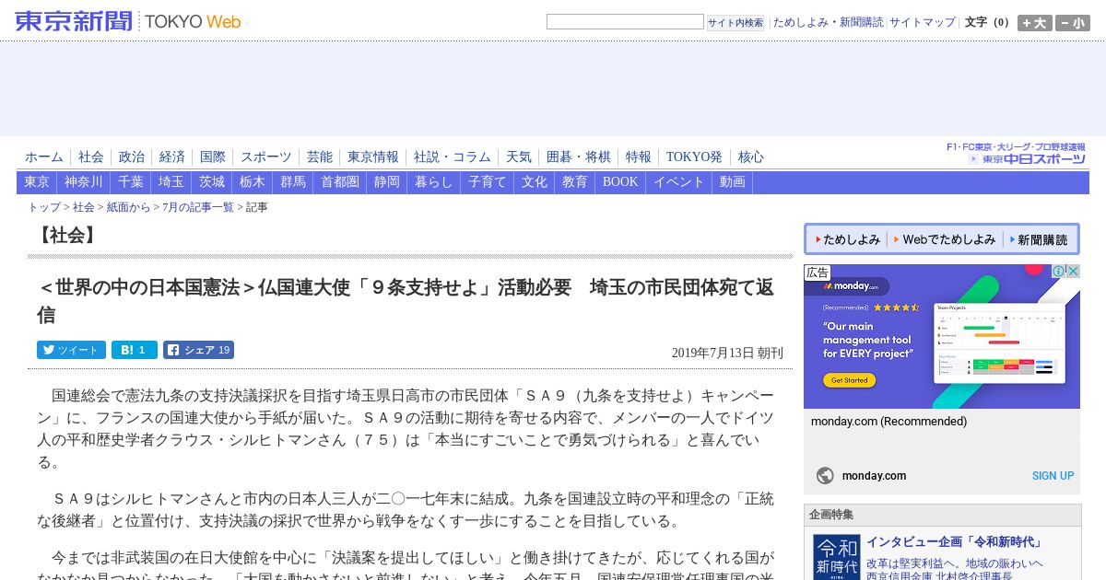Click the monday.com ad banner image
1106x580 pixels.
(942, 337)
